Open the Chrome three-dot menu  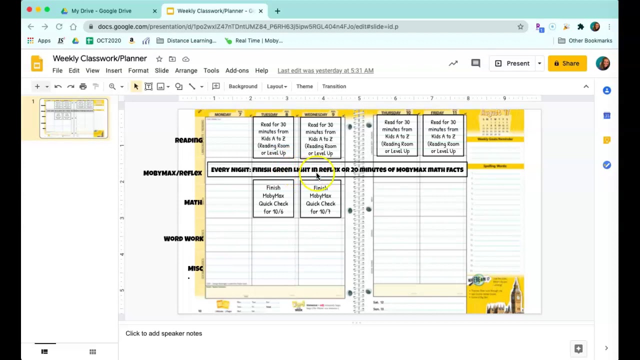pos(609,26)
